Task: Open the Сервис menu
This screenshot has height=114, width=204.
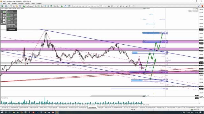Action: (27, 3)
